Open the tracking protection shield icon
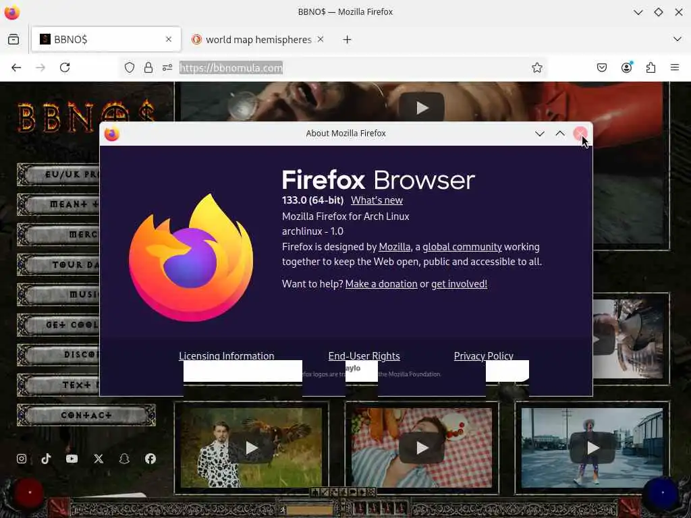 pyautogui.click(x=129, y=67)
